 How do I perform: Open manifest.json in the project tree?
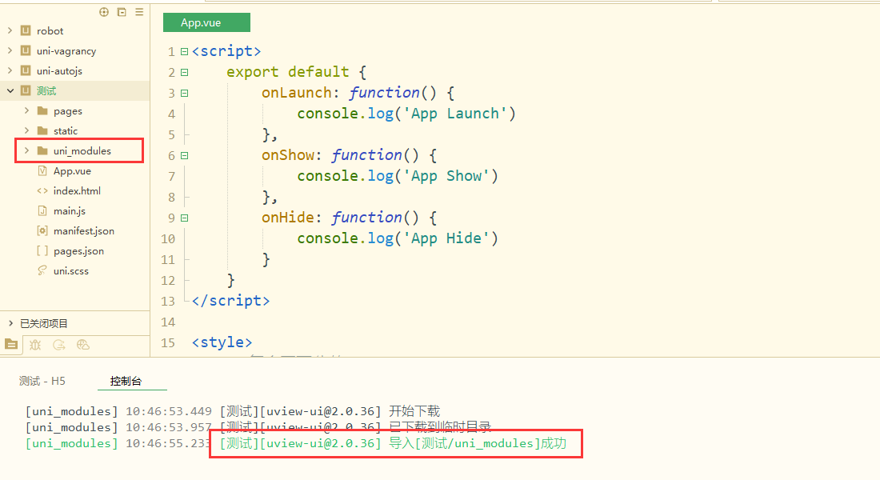[x=84, y=230]
